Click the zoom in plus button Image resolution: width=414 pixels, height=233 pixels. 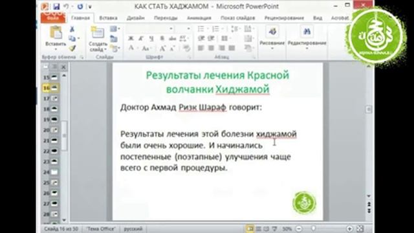[349, 228]
